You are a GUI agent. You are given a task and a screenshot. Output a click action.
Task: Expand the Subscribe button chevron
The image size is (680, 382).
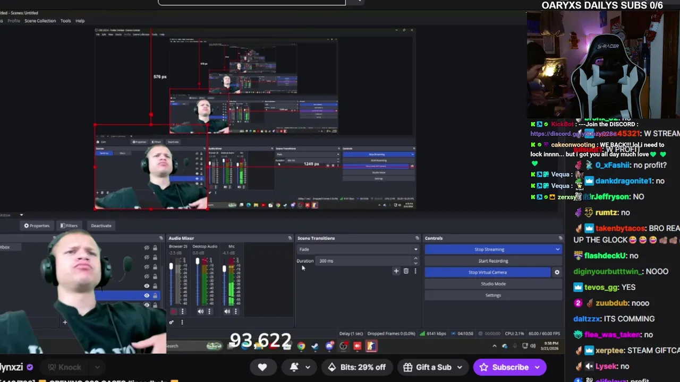click(537, 367)
